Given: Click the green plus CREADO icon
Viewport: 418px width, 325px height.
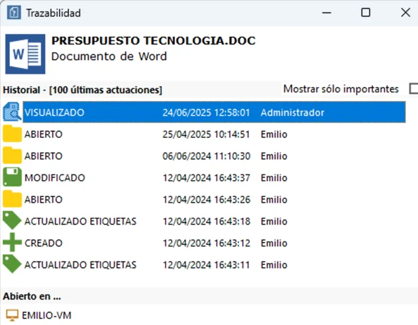Looking at the screenshot, I should (12, 242).
